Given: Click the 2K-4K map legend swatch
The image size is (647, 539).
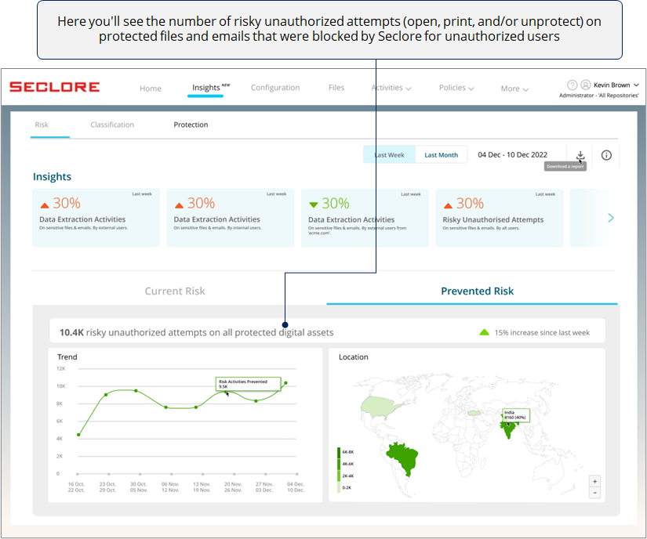Looking at the screenshot, I should [x=339, y=476].
